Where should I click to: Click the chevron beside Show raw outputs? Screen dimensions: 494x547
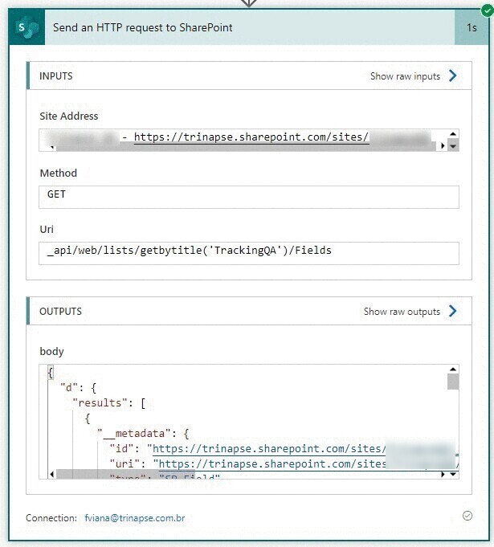(453, 311)
